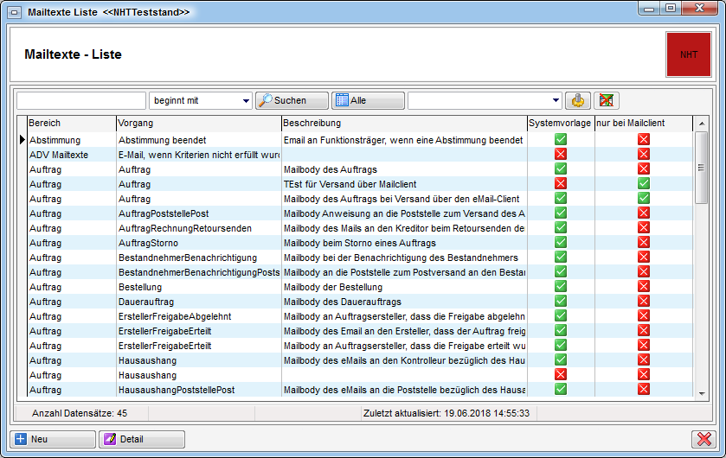Click the search text input field

pos(81,100)
